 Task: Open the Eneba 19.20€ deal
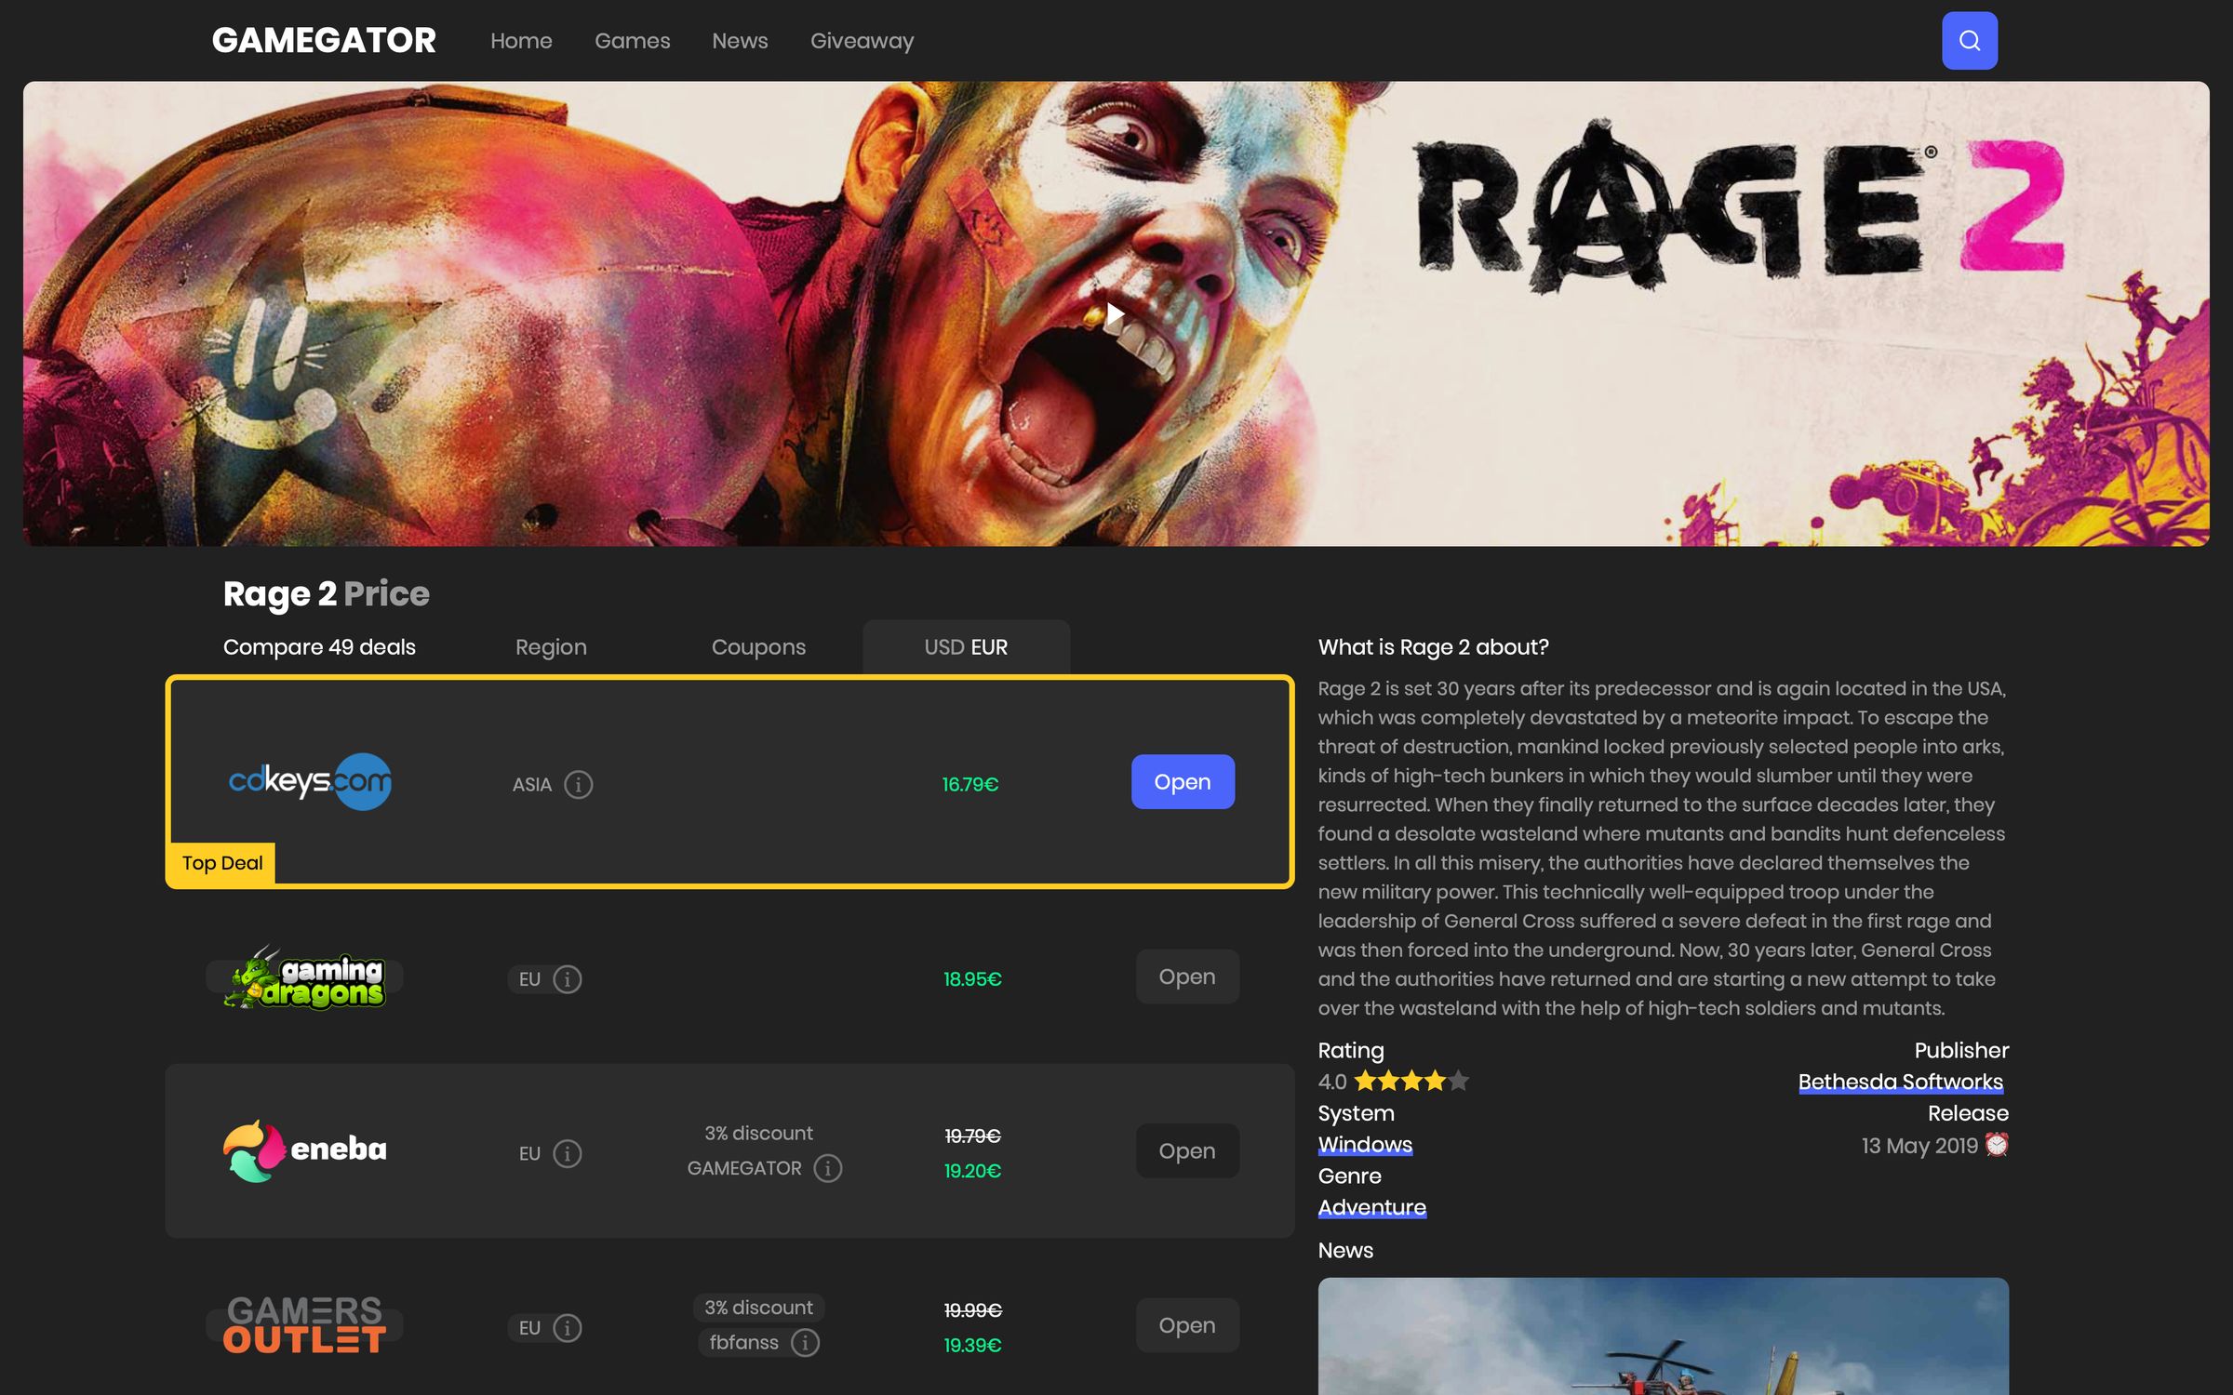[1187, 1151]
